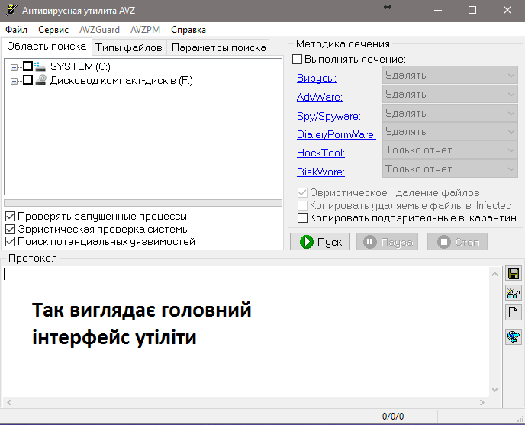Switch to the Типы файлов tab
This screenshot has width=525, height=425.
point(128,47)
